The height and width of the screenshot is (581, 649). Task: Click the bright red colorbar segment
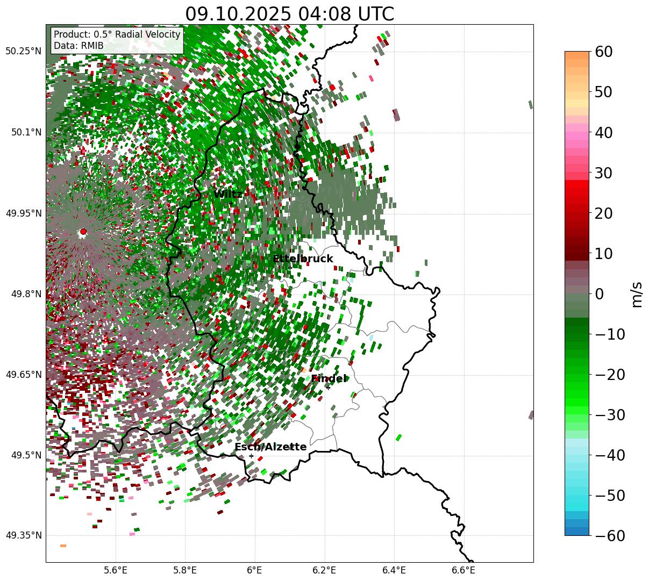(577, 184)
